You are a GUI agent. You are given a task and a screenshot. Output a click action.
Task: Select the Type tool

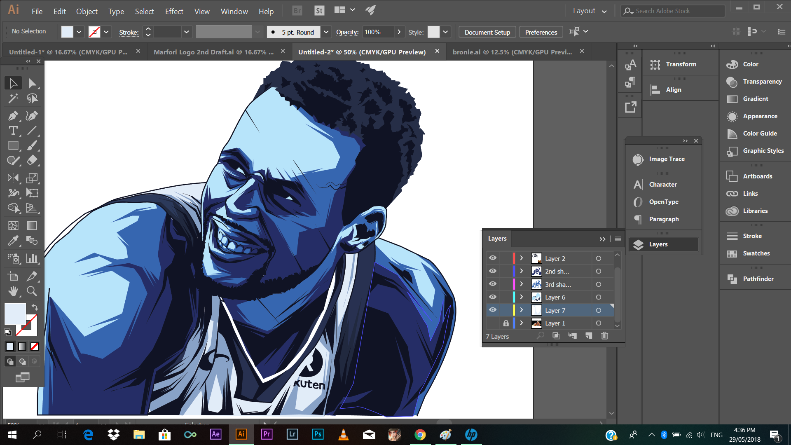[x=13, y=131]
